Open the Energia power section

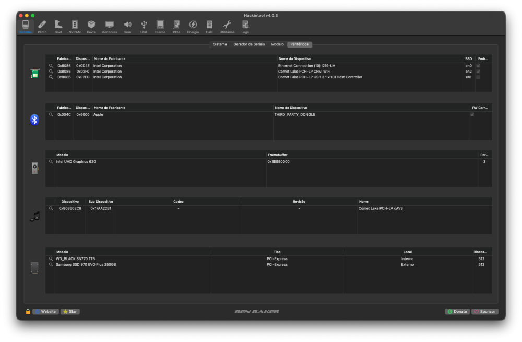click(193, 27)
